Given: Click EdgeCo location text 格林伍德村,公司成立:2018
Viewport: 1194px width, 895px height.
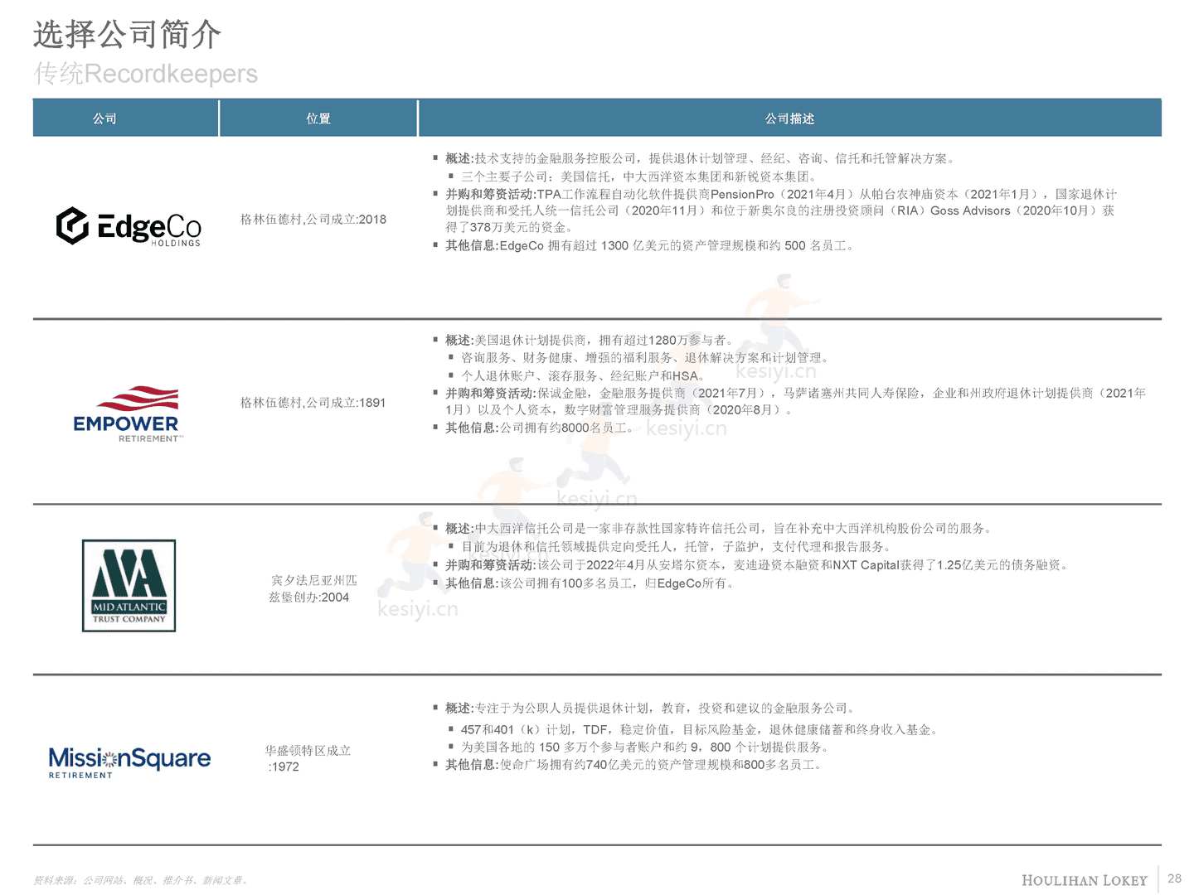Looking at the screenshot, I should click(x=313, y=220).
